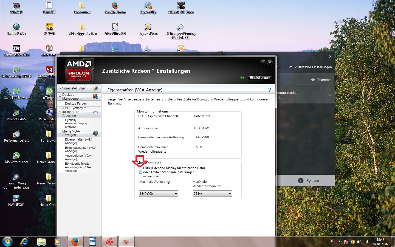Open the System tab in background window
This screenshot has height=247, width=395.
point(308,181)
